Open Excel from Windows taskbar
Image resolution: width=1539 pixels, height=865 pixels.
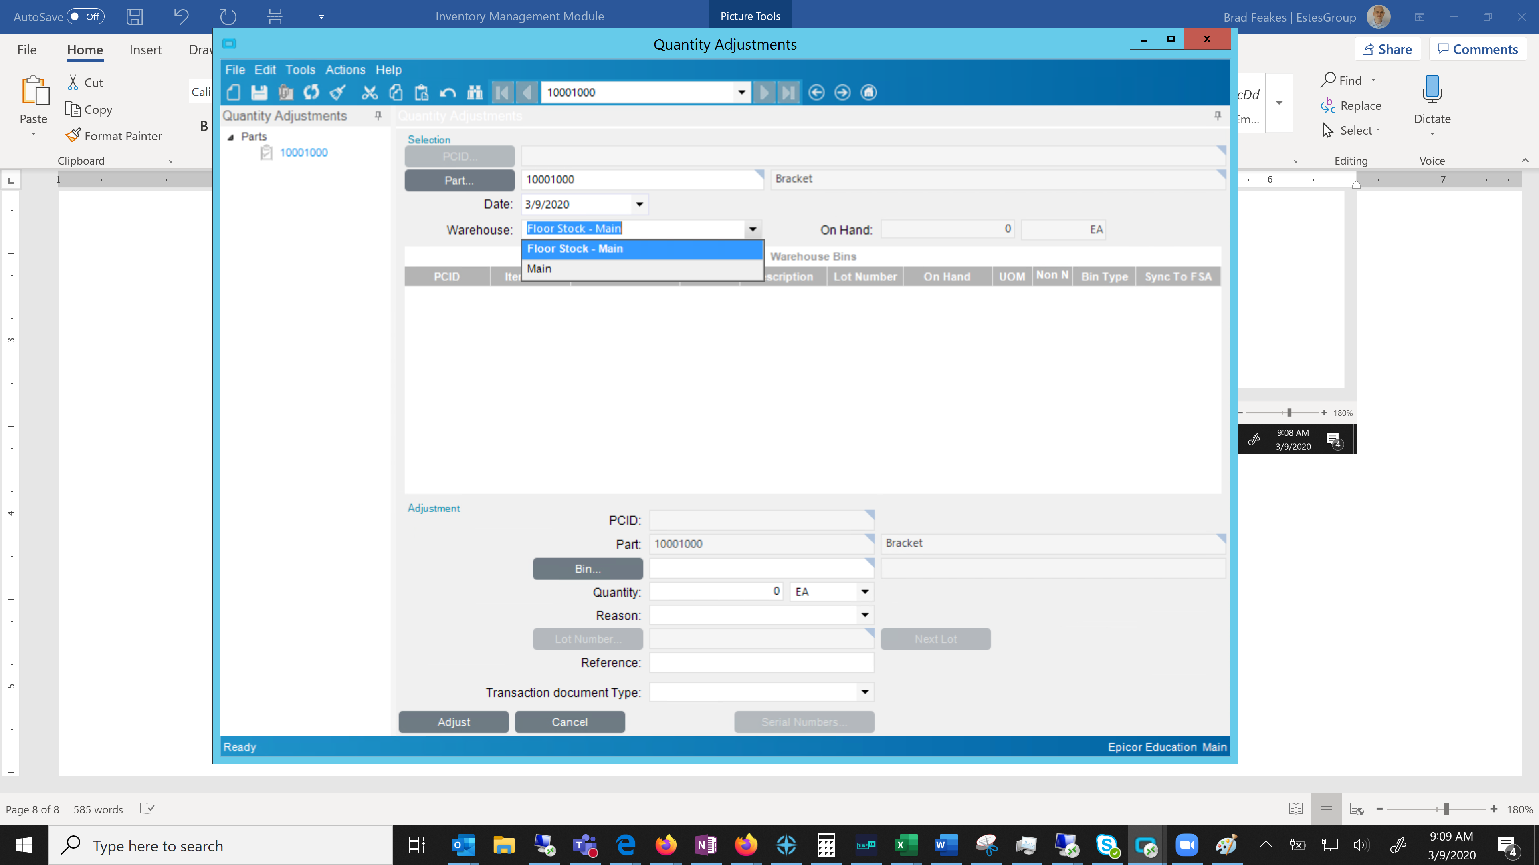pyautogui.click(x=906, y=845)
